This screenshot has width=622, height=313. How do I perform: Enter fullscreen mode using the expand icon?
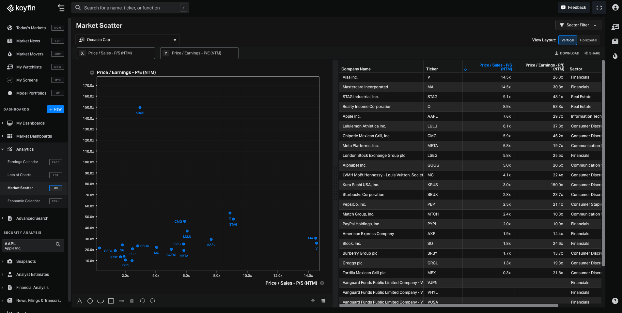point(599,7)
